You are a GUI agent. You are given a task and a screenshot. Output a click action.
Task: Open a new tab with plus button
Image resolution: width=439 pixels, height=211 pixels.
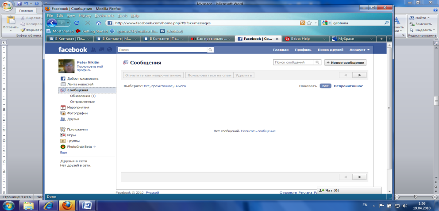pos(381,38)
